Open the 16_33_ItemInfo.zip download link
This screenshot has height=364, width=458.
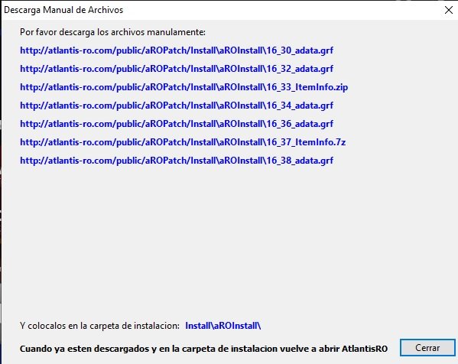click(x=184, y=87)
